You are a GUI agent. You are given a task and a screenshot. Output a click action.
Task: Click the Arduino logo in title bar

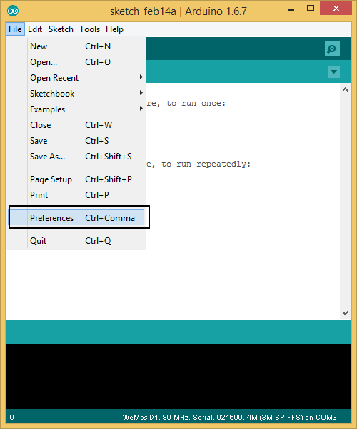tap(13, 11)
